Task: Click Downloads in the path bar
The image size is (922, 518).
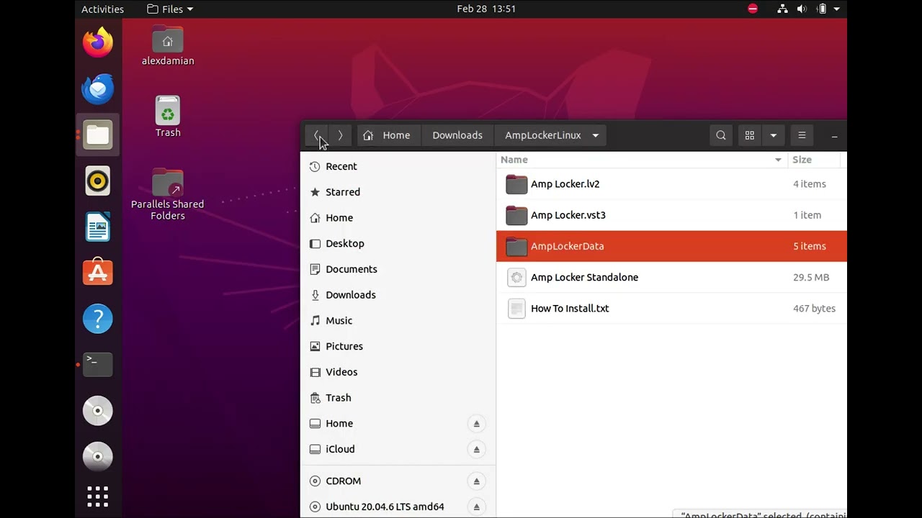Action: [x=457, y=135]
